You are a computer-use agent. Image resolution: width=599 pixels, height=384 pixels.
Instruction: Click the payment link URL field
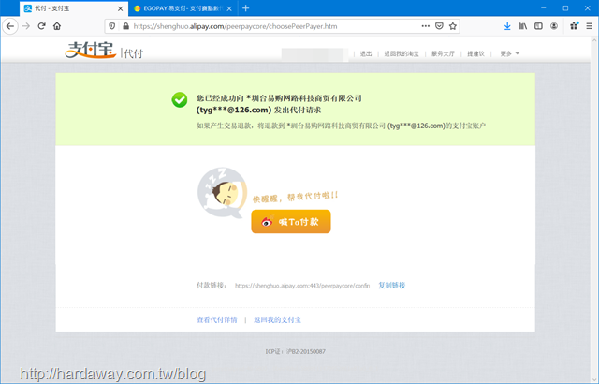302,286
